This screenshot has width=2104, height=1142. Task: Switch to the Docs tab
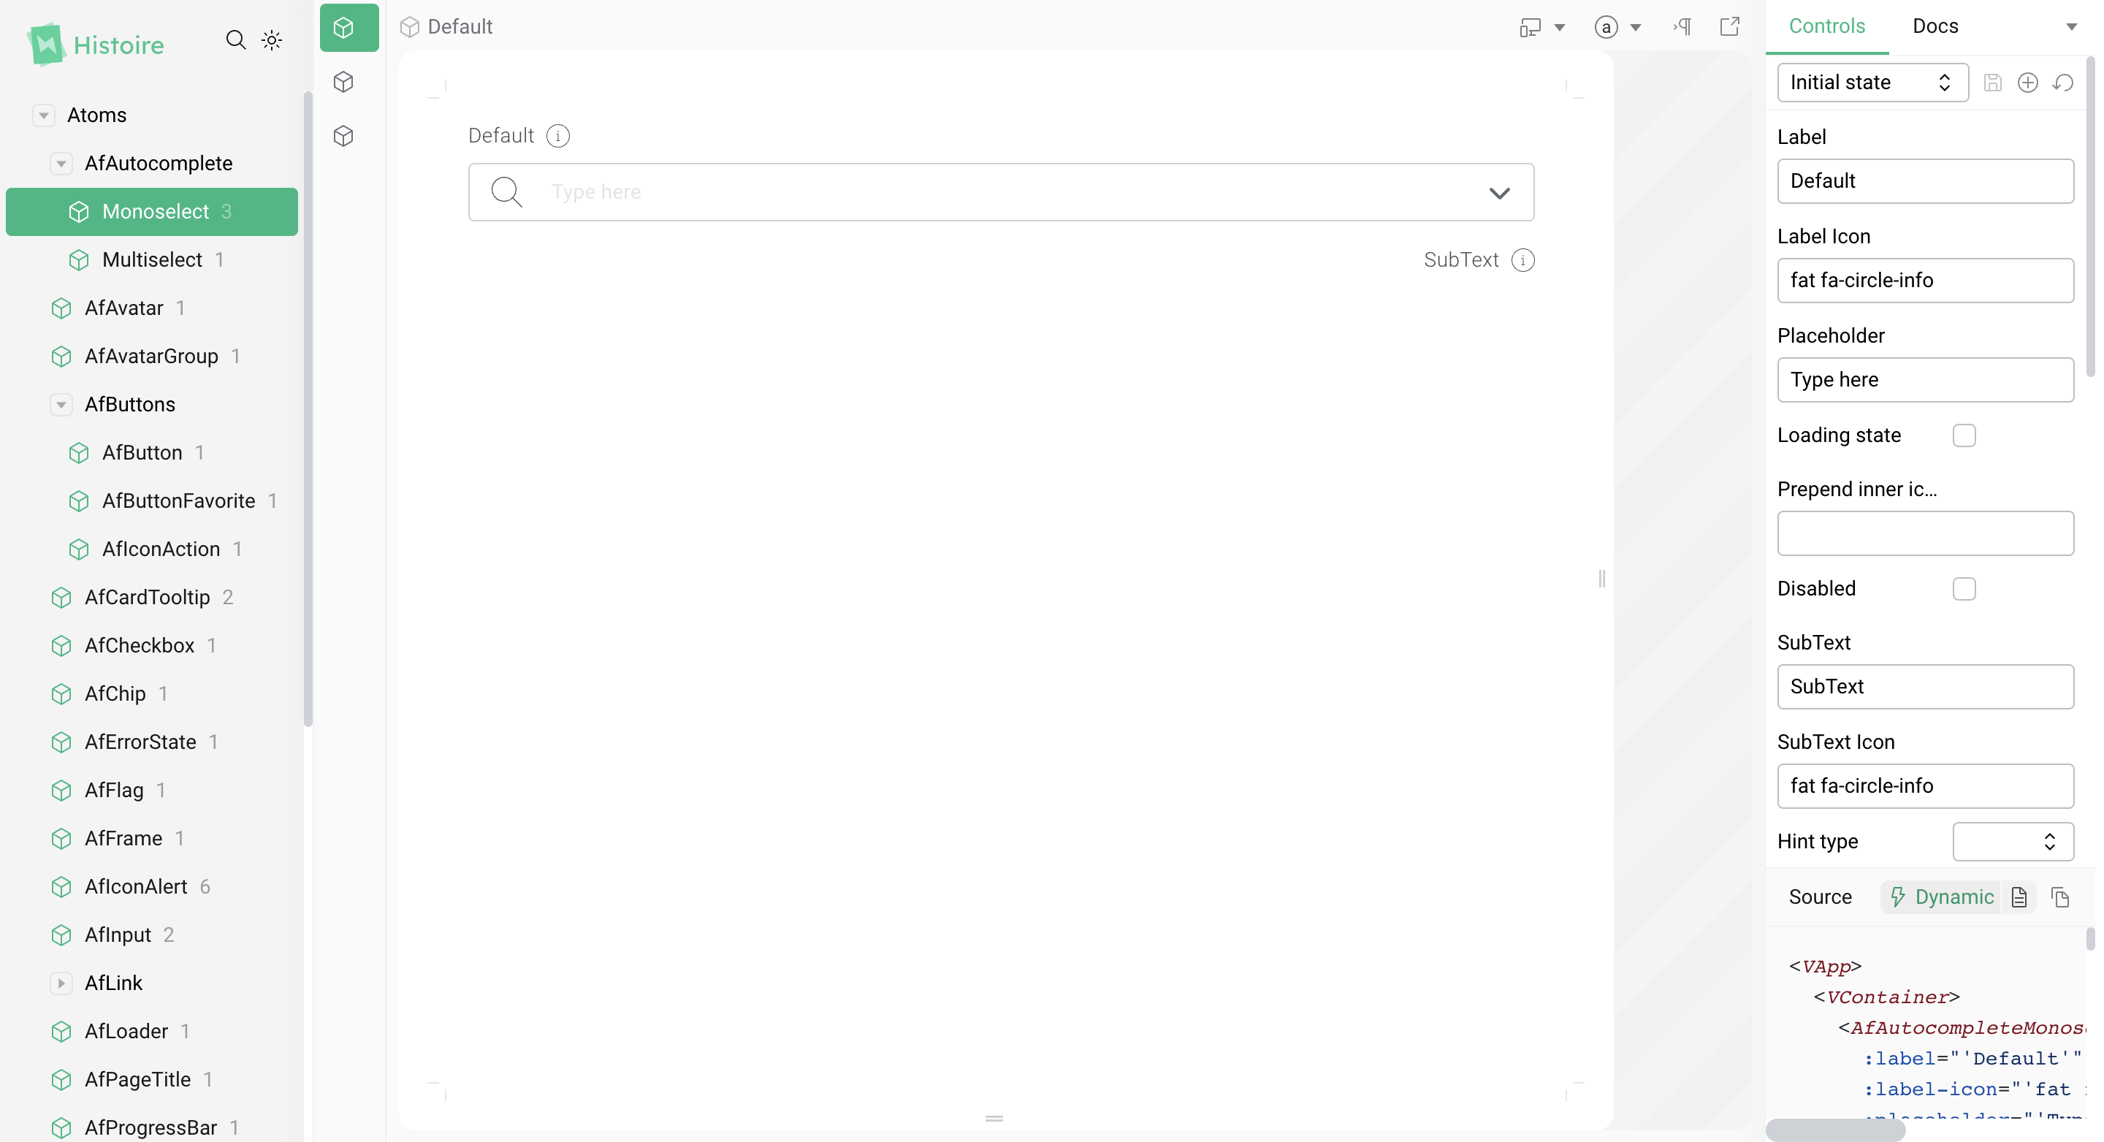(x=1936, y=26)
